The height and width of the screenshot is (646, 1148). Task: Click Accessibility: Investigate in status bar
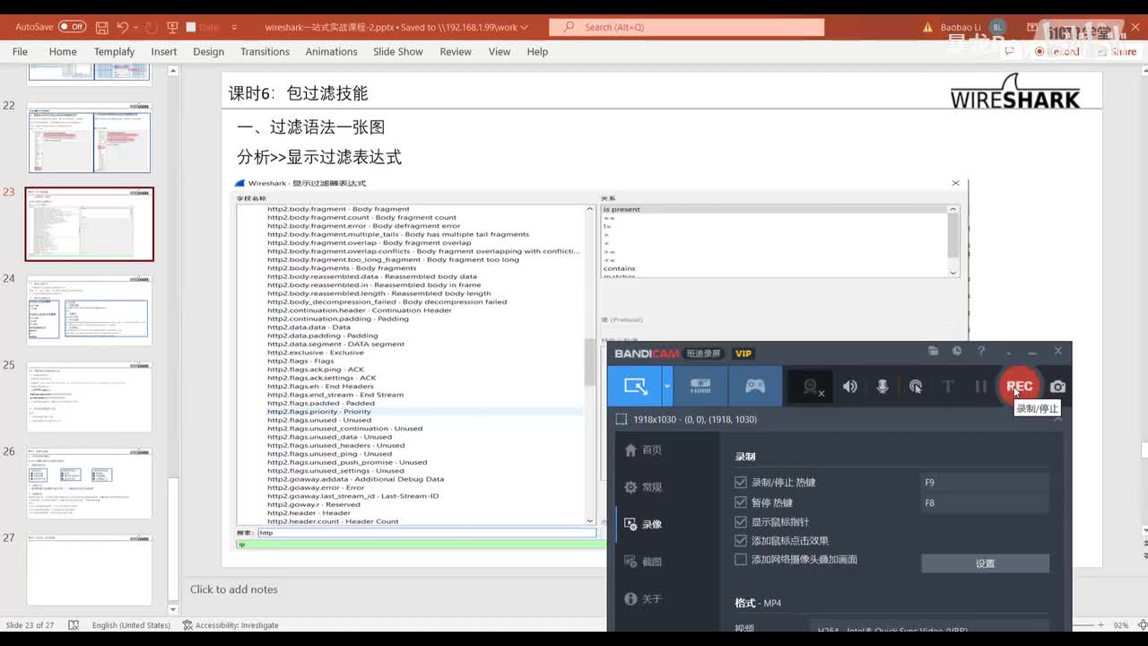pos(230,625)
